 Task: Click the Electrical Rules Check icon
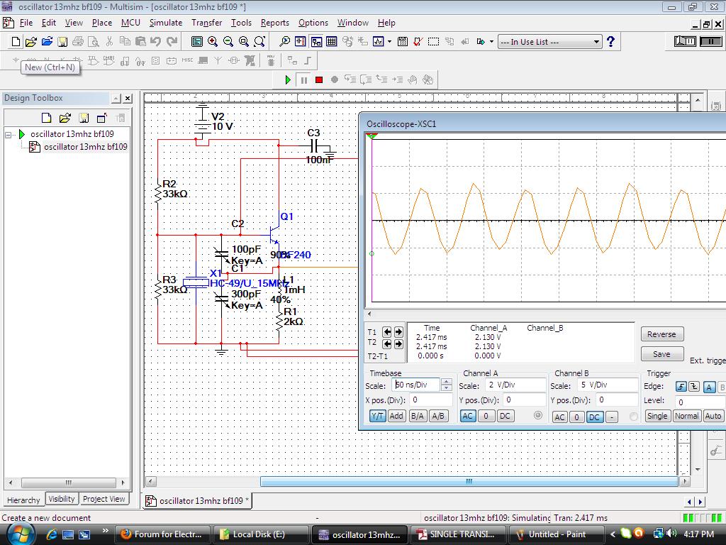click(x=418, y=42)
